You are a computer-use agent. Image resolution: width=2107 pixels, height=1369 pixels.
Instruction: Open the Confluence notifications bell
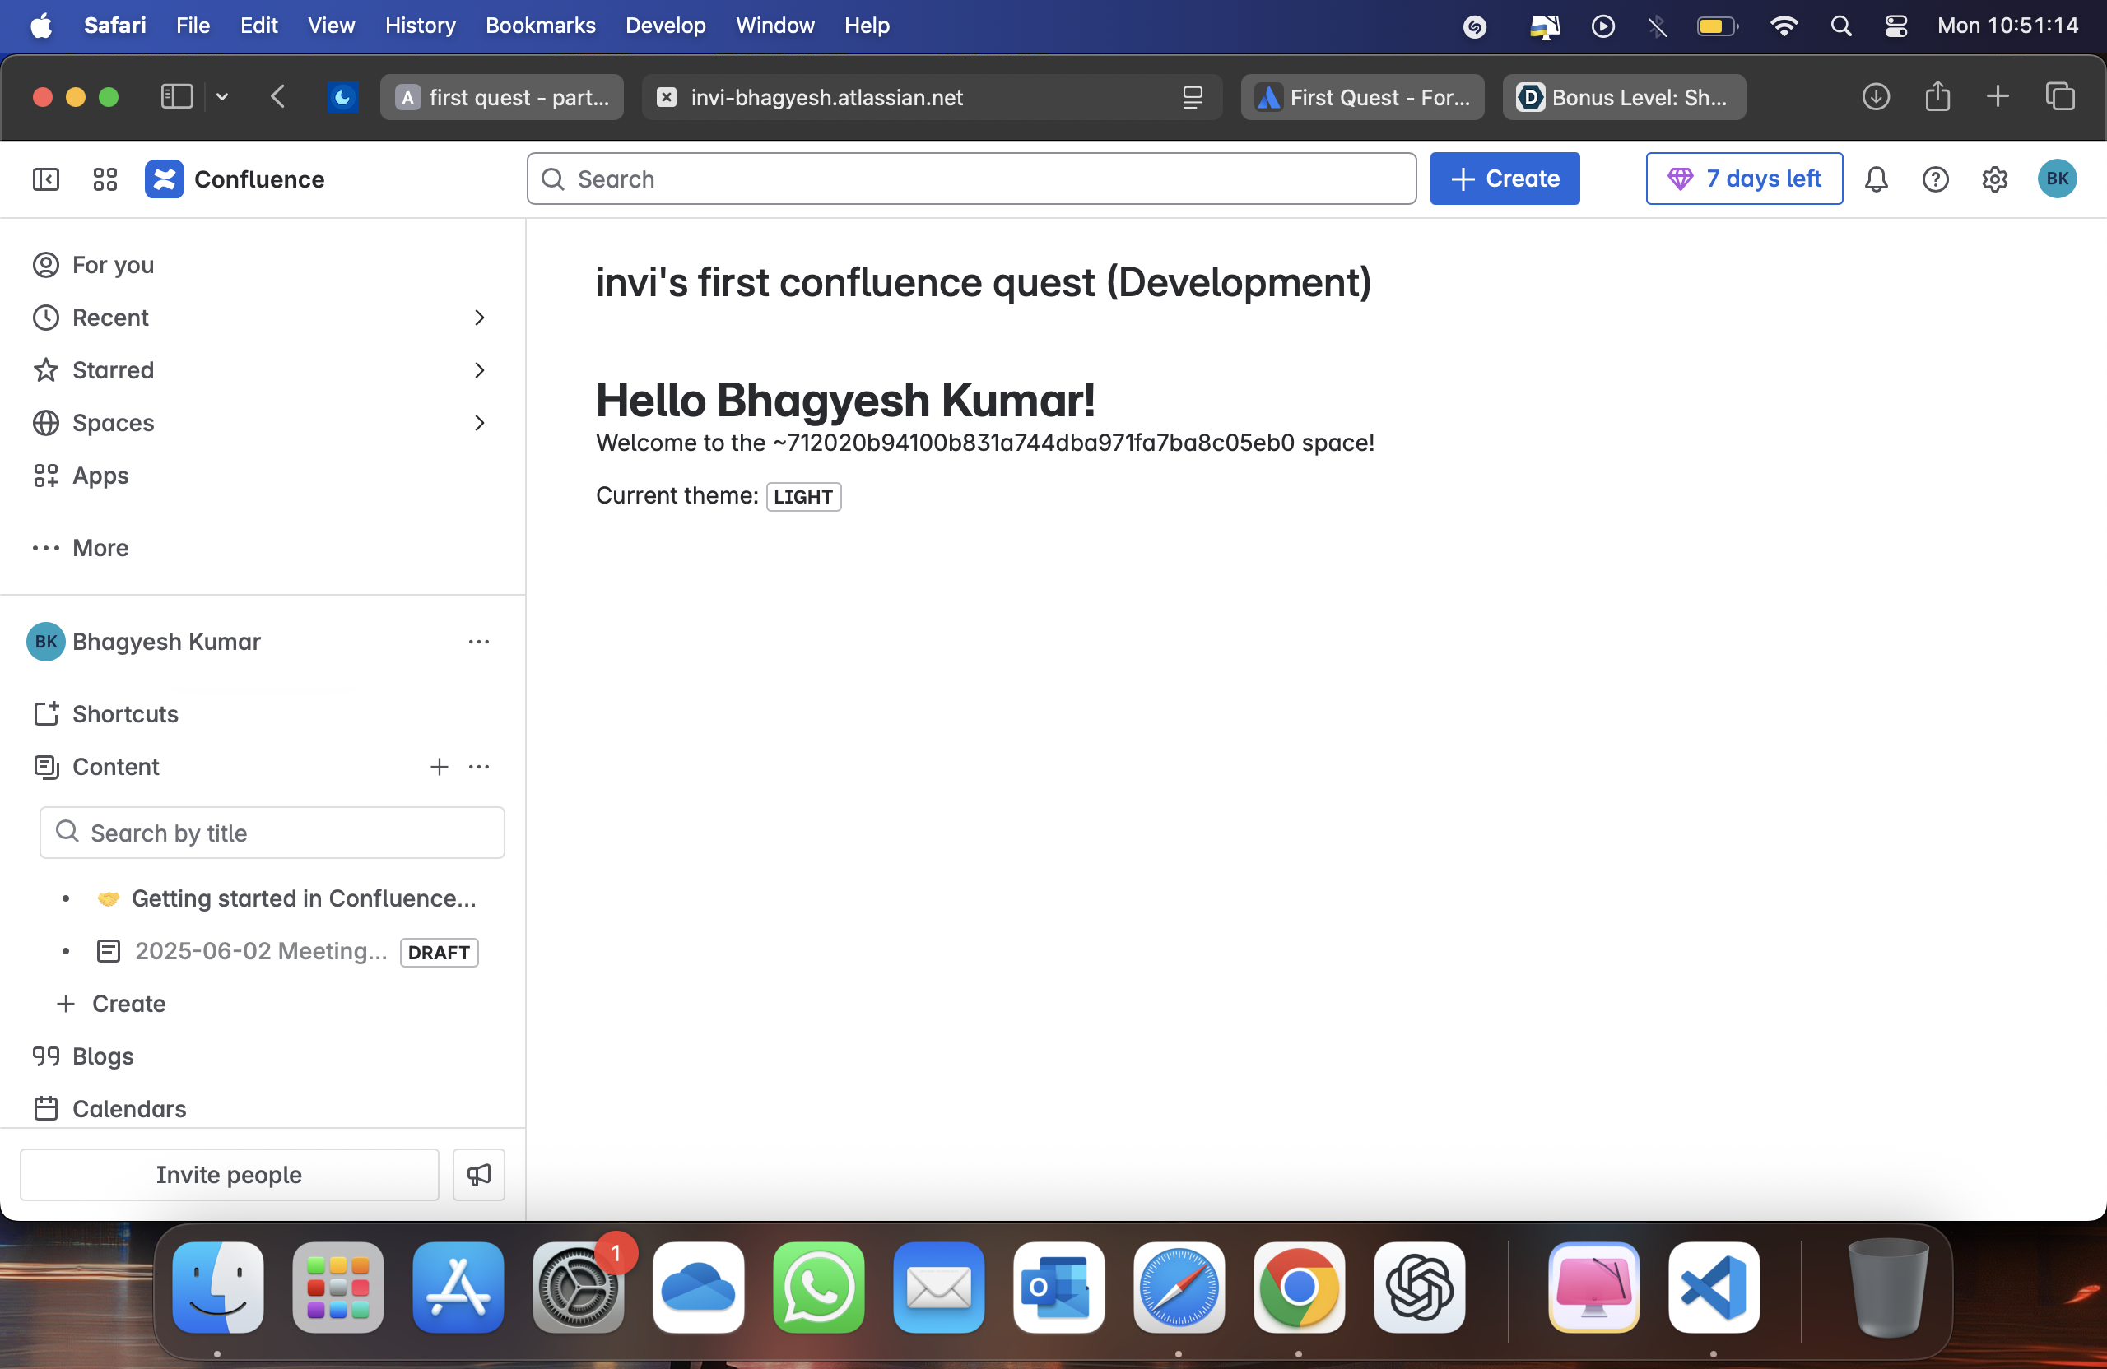pos(1875,179)
